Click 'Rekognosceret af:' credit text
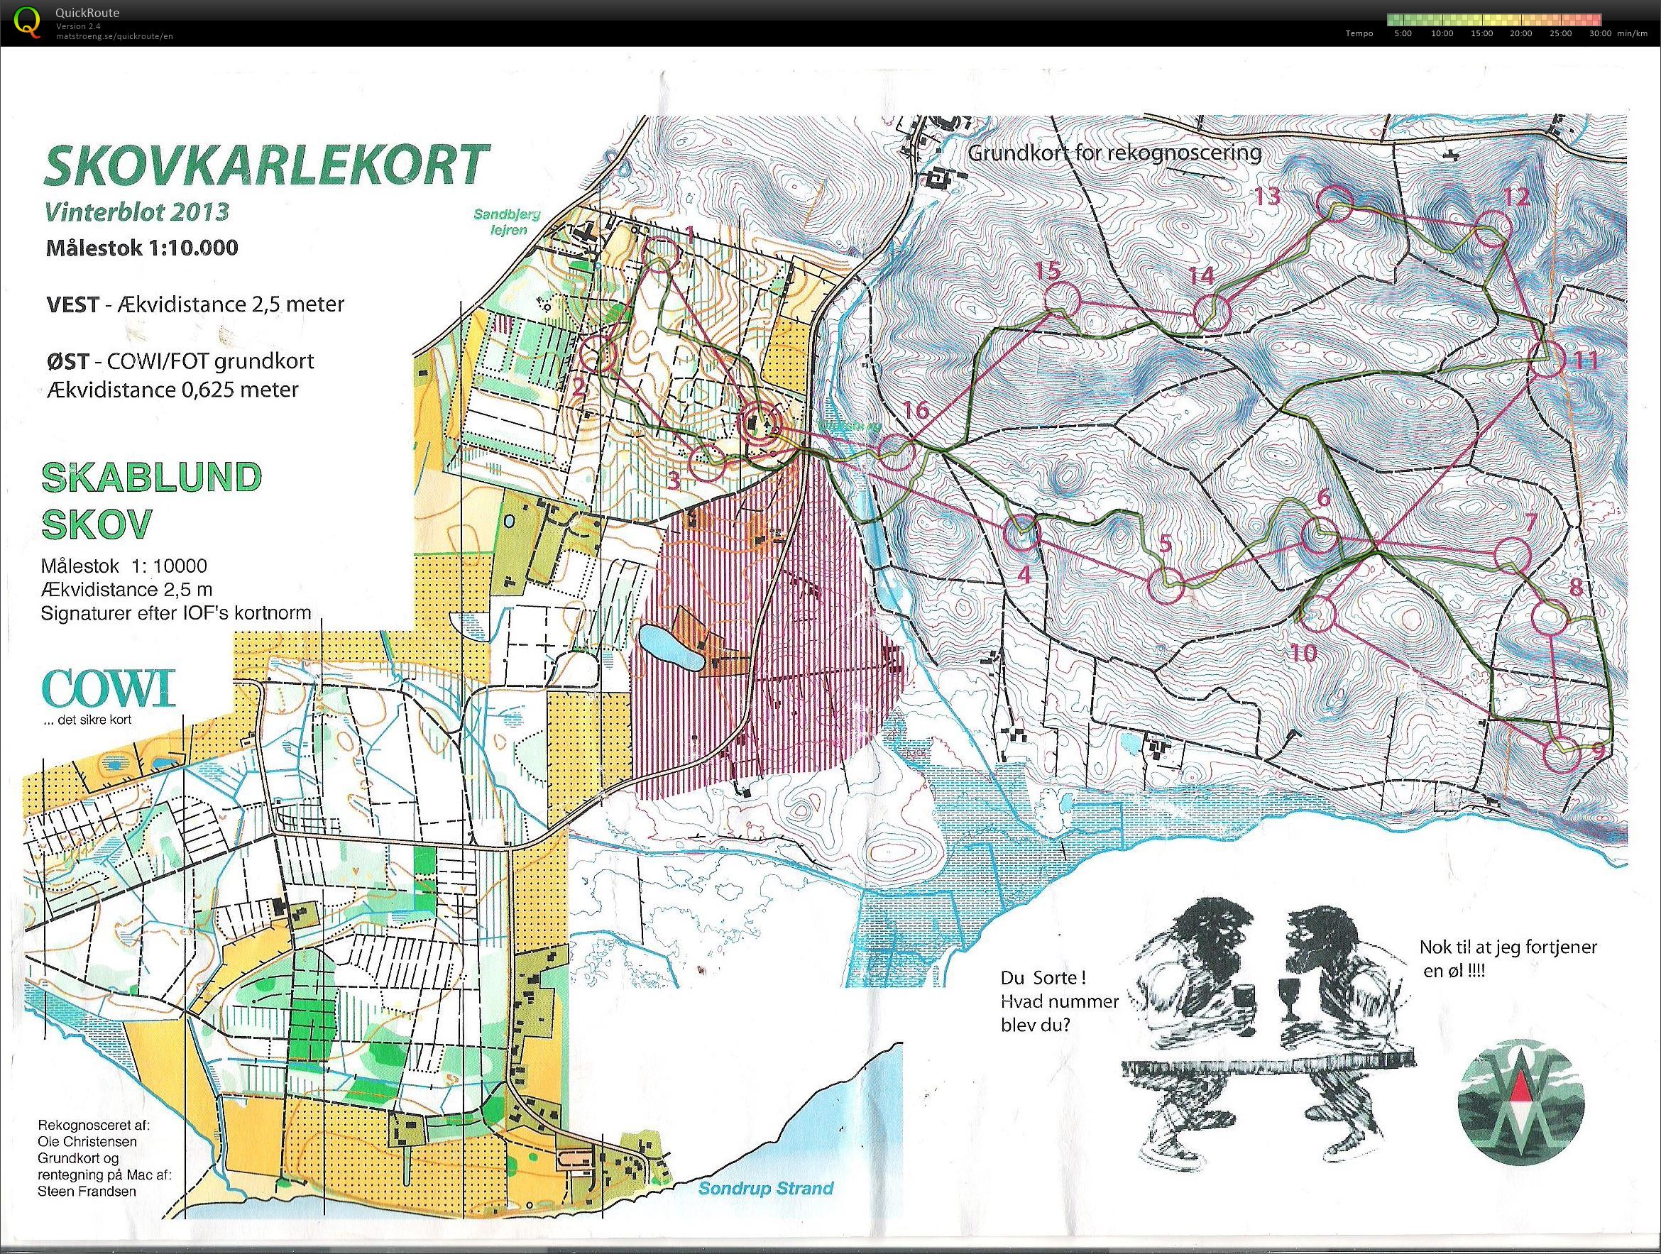This screenshot has height=1254, width=1661. pos(94,1126)
